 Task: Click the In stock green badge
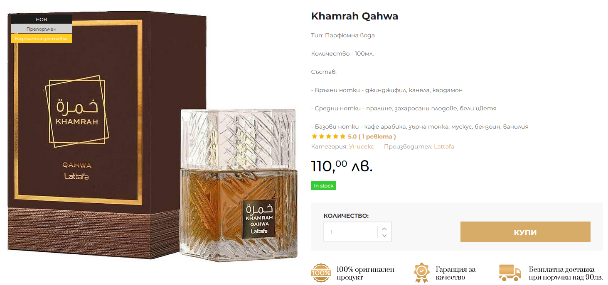click(x=324, y=186)
